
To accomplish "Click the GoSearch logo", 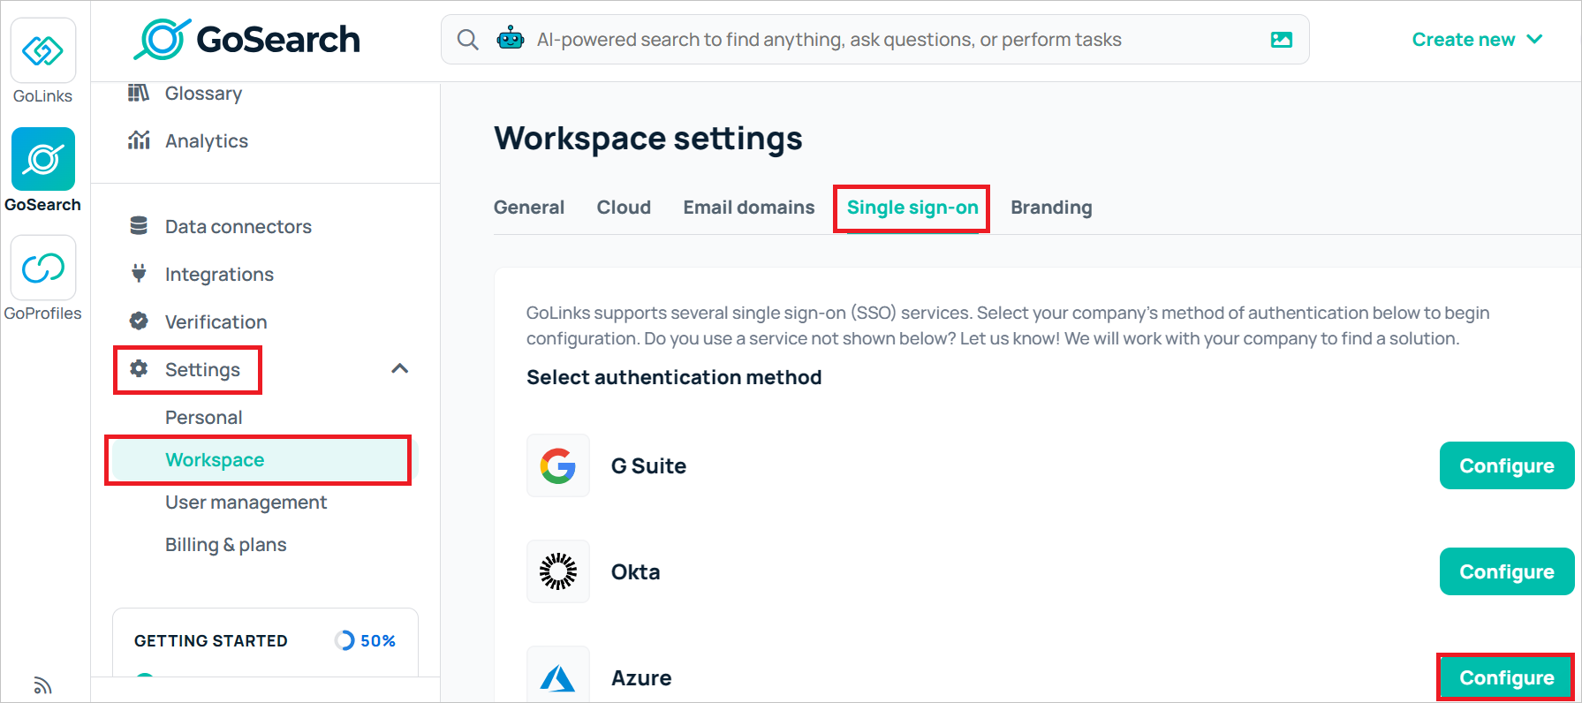I will coord(246,39).
